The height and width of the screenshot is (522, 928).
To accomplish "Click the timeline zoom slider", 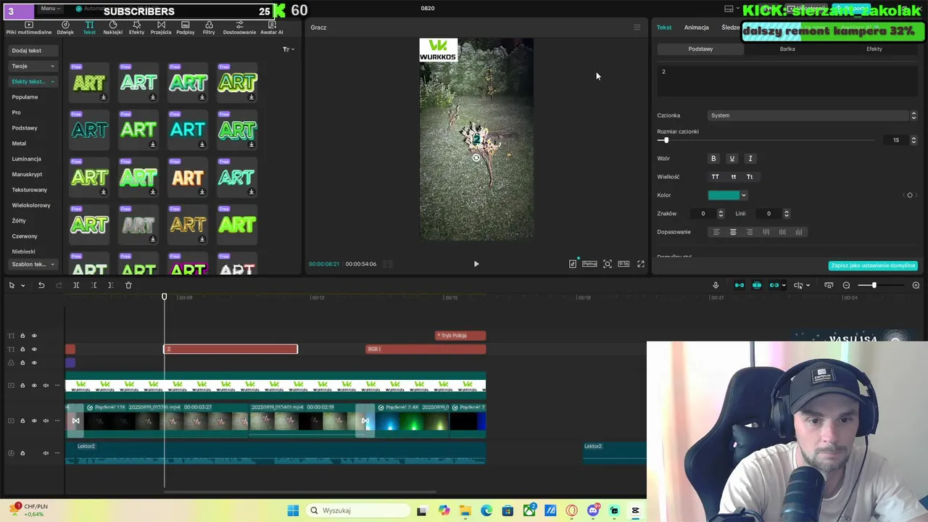I will [x=880, y=285].
